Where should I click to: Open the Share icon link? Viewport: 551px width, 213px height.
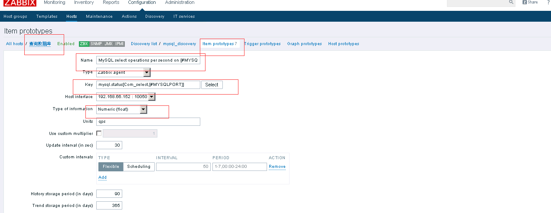(530, 2)
